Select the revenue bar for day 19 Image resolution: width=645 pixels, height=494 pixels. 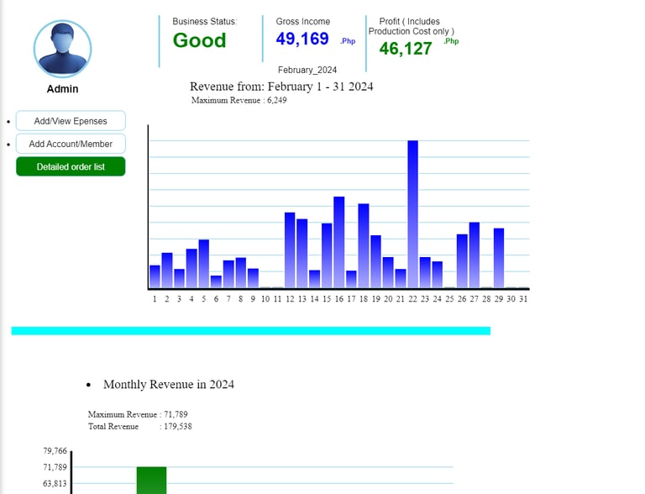[376, 261]
